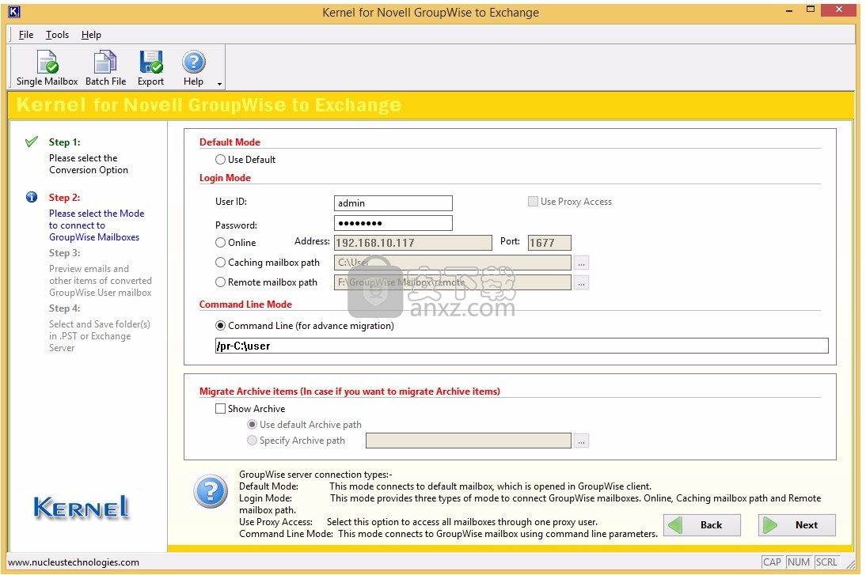Click the Login Mode section heading
This screenshot has width=866, height=575.
(x=225, y=178)
